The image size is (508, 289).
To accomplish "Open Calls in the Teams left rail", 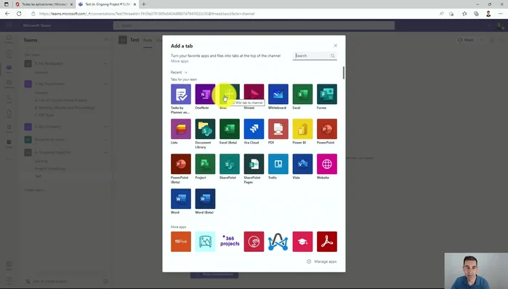I will 9,99.
